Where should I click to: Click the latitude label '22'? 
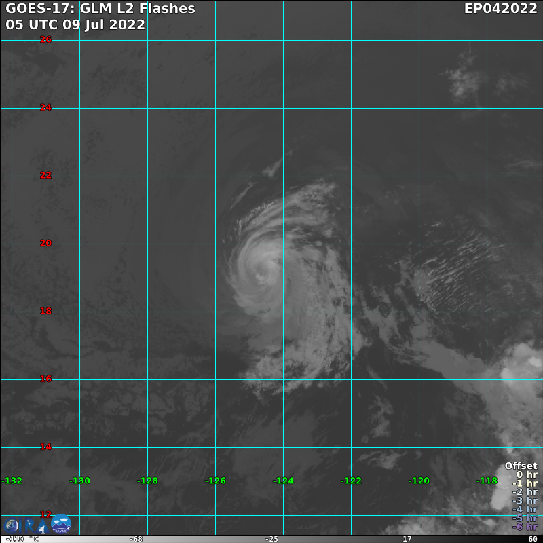pyautogui.click(x=45, y=175)
